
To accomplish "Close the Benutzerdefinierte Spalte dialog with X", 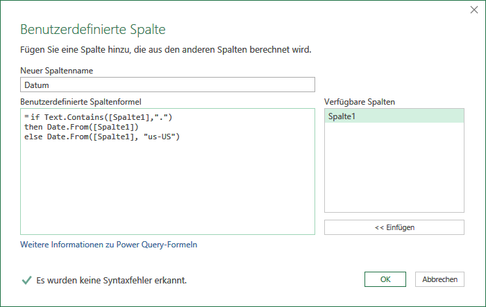I will 474,10.
